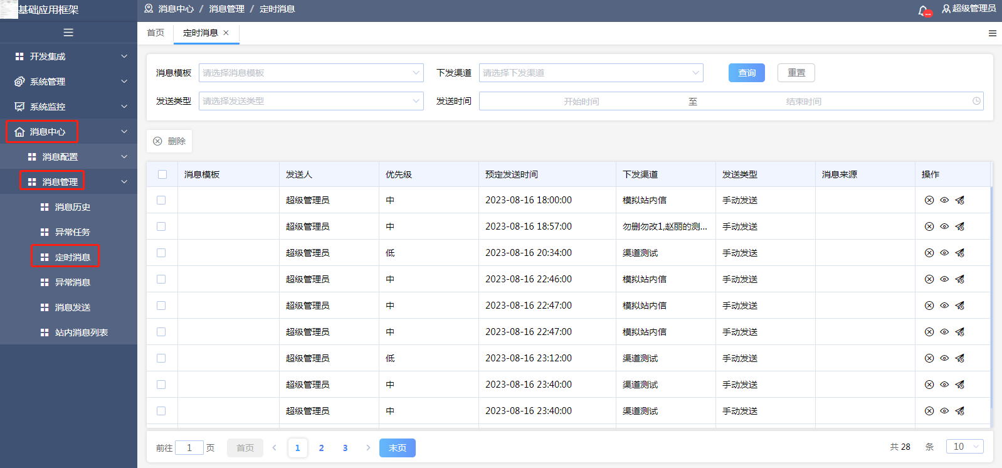Open the 超级管理员 user menu
Screen dimensions: 1002x468
click(x=969, y=9)
